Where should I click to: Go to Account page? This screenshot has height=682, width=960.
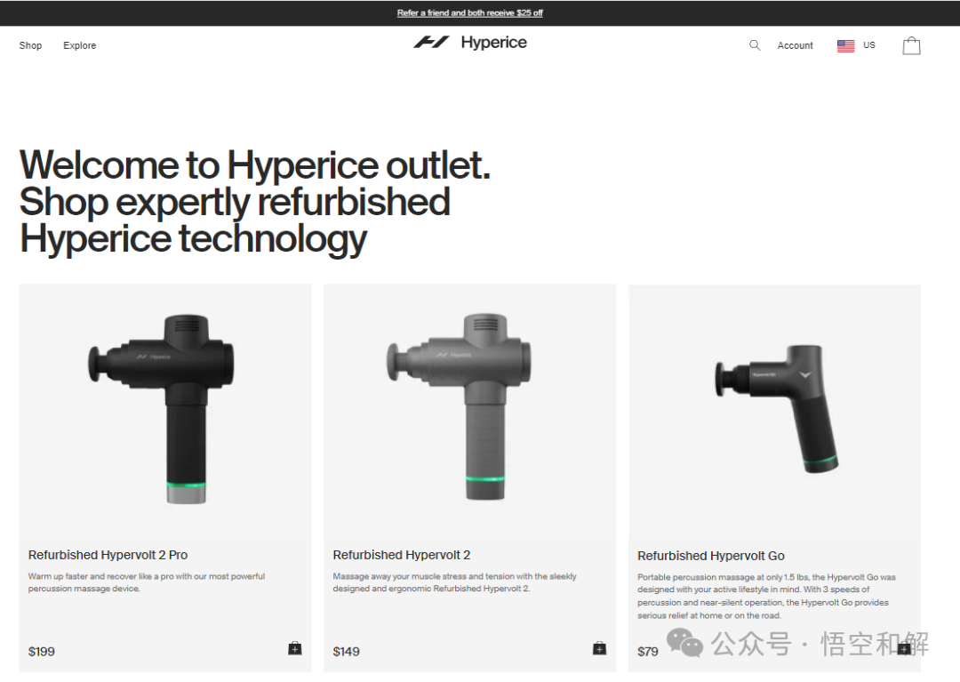click(x=795, y=45)
